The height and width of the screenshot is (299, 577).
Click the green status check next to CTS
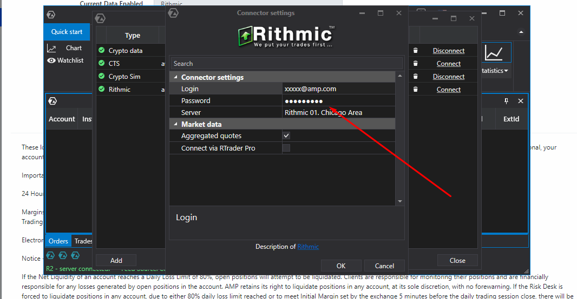click(102, 63)
